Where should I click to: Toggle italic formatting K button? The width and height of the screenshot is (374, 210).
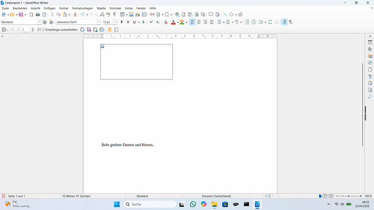click(128, 22)
